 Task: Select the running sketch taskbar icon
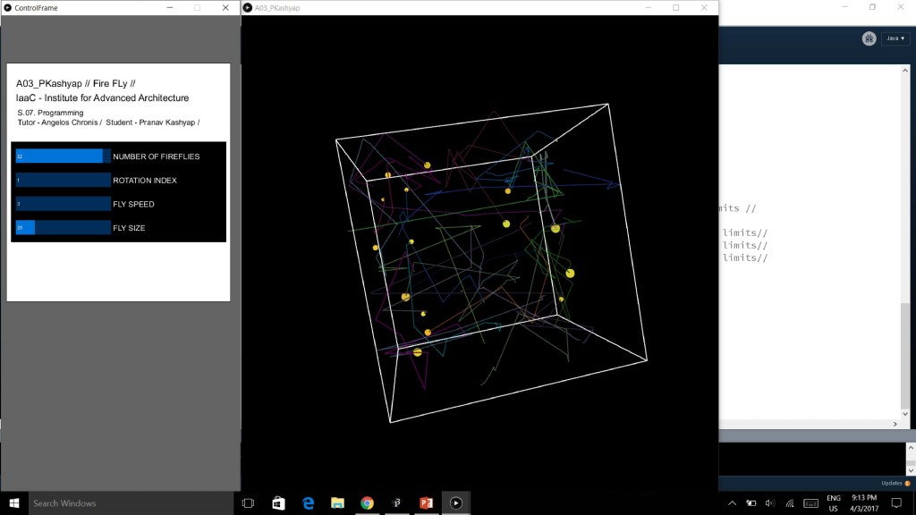(x=455, y=503)
